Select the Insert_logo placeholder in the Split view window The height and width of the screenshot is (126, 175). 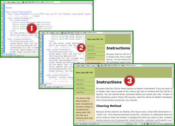(x=95, y=39)
